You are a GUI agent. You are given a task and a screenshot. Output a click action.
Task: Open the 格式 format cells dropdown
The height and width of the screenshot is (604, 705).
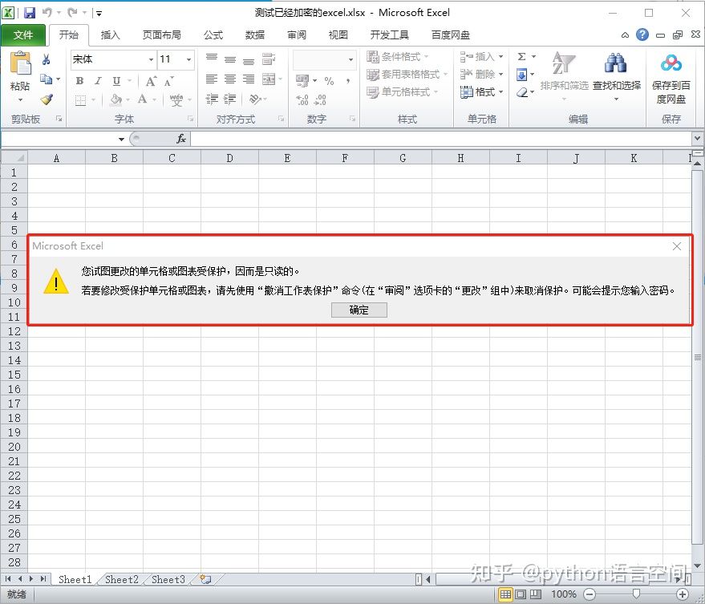pos(481,92)
